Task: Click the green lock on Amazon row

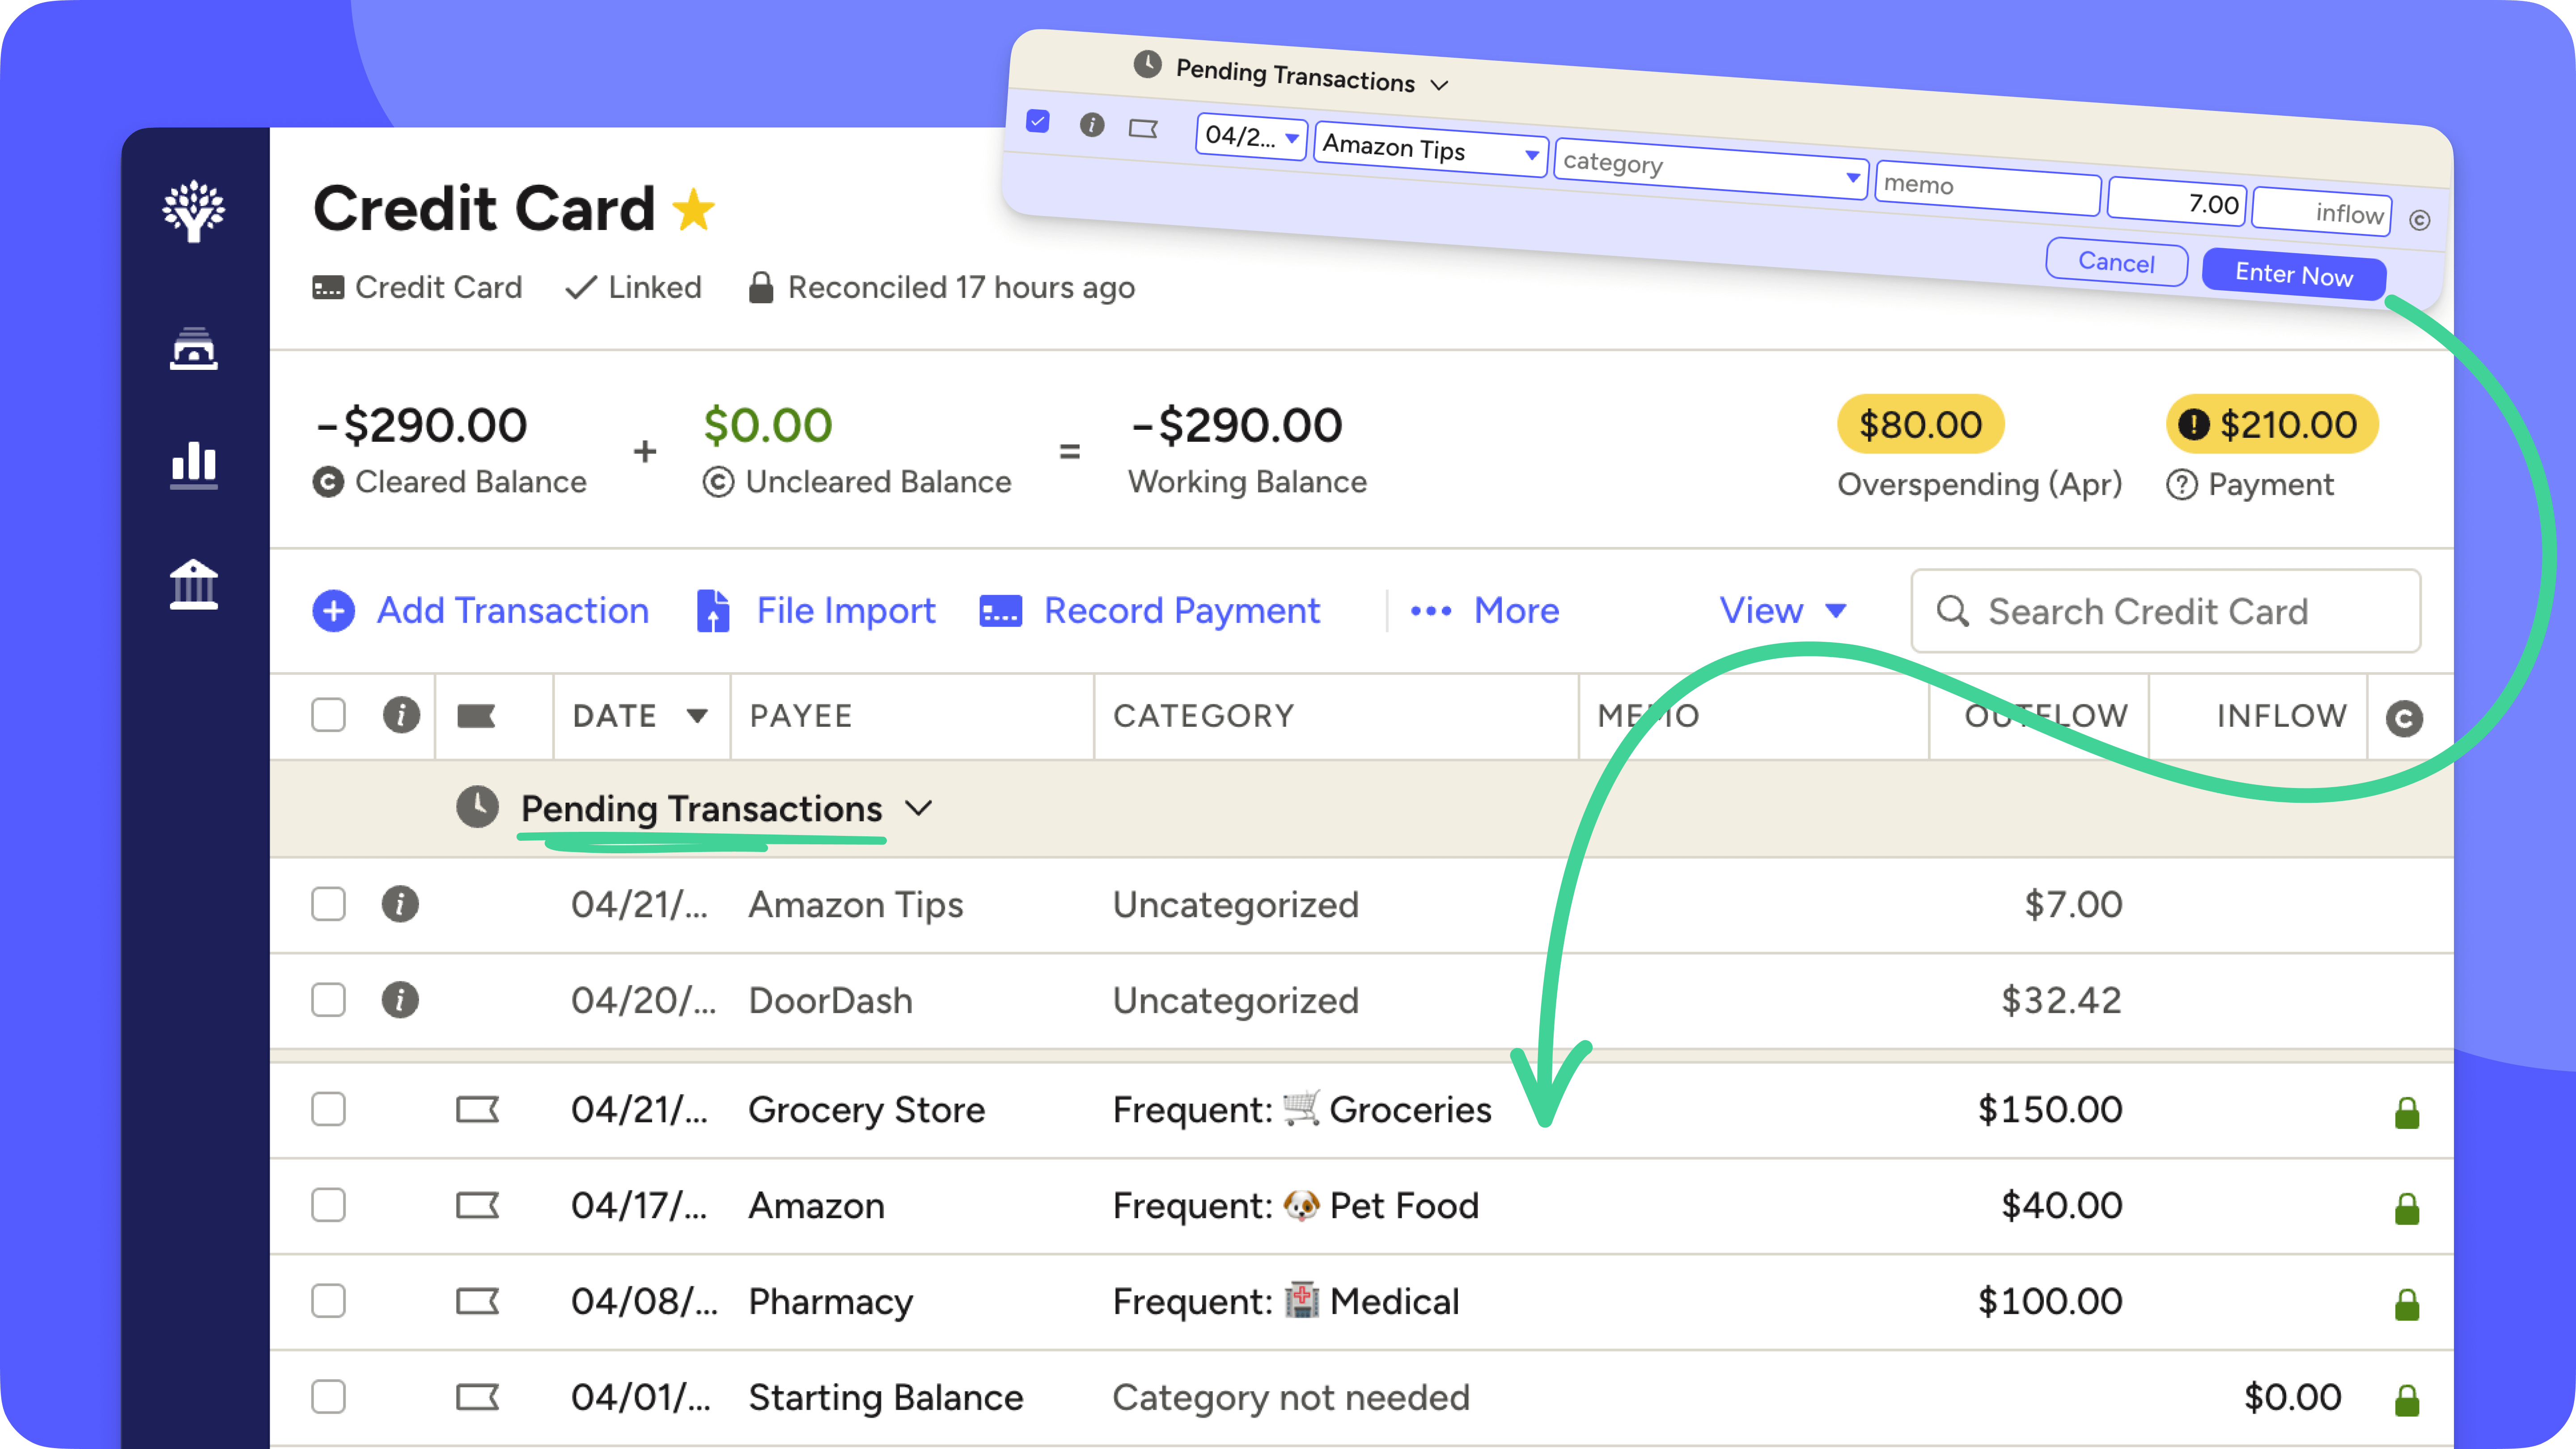Action: pyautogui.click(x=2407, y=1209)
